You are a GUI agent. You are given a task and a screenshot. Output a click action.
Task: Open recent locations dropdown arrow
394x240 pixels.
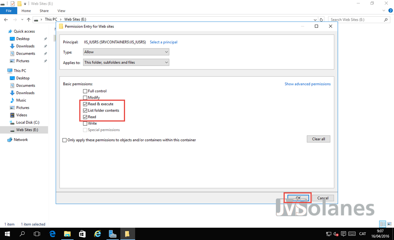click(22, 20)
